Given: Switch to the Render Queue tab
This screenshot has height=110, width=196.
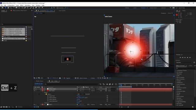Looking at the screenshot, I should pos(40,81).
